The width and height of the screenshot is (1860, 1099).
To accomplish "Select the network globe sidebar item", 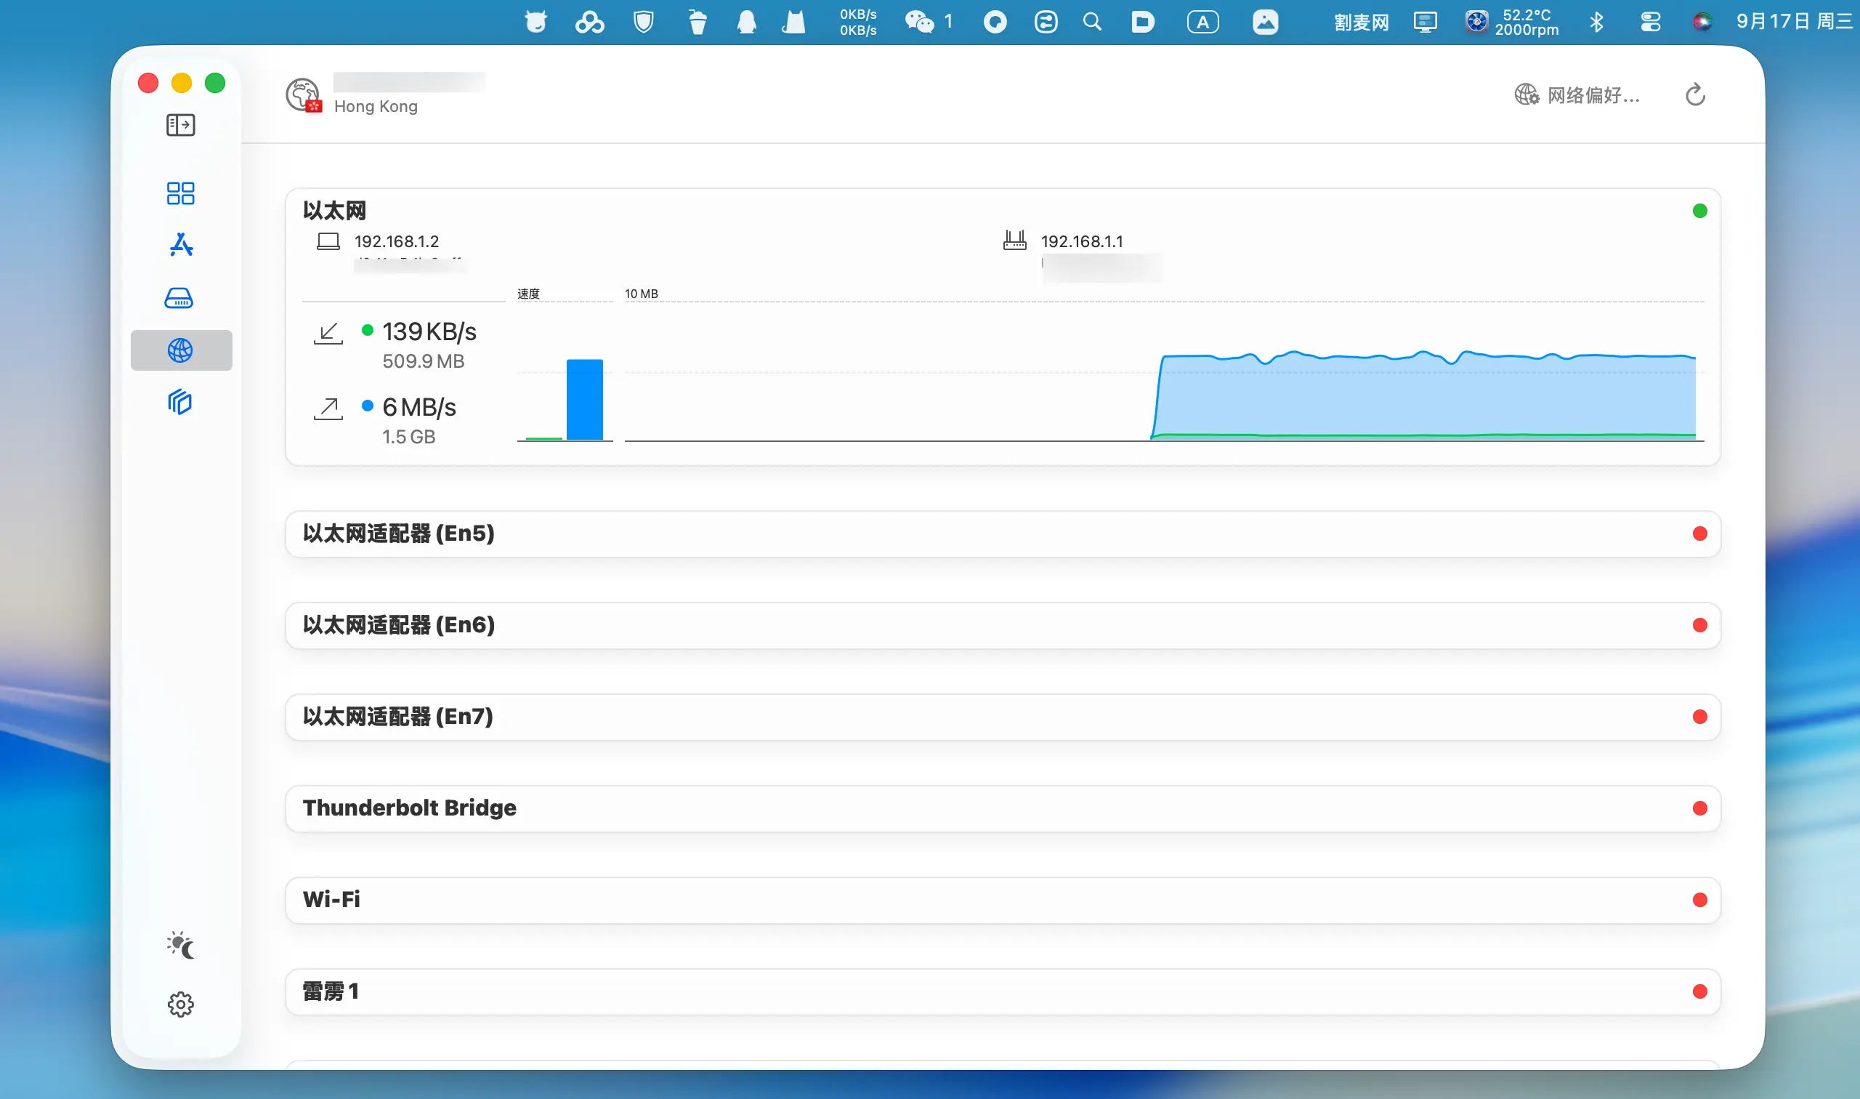I will click(x=181, y=350).
